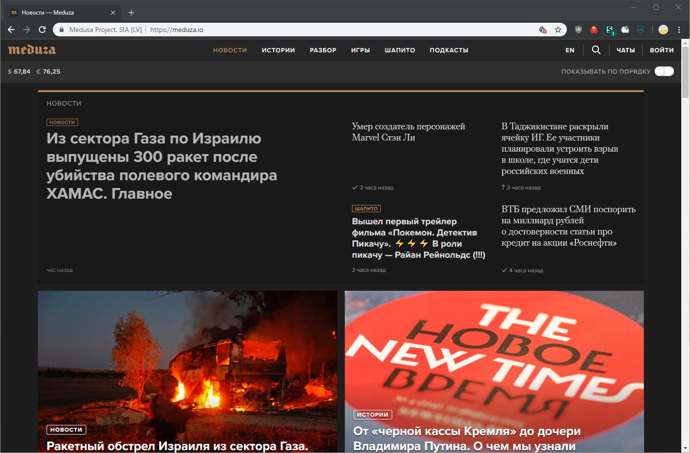Open the ВТБ billion rubles bet article
Viewport: 690px width, 453px height.
tap(568, 226)
